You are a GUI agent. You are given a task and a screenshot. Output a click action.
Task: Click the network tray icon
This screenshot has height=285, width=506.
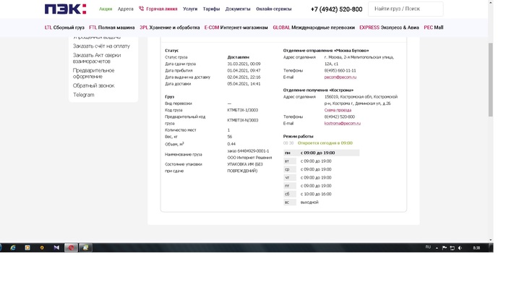(x=452, y=248)
